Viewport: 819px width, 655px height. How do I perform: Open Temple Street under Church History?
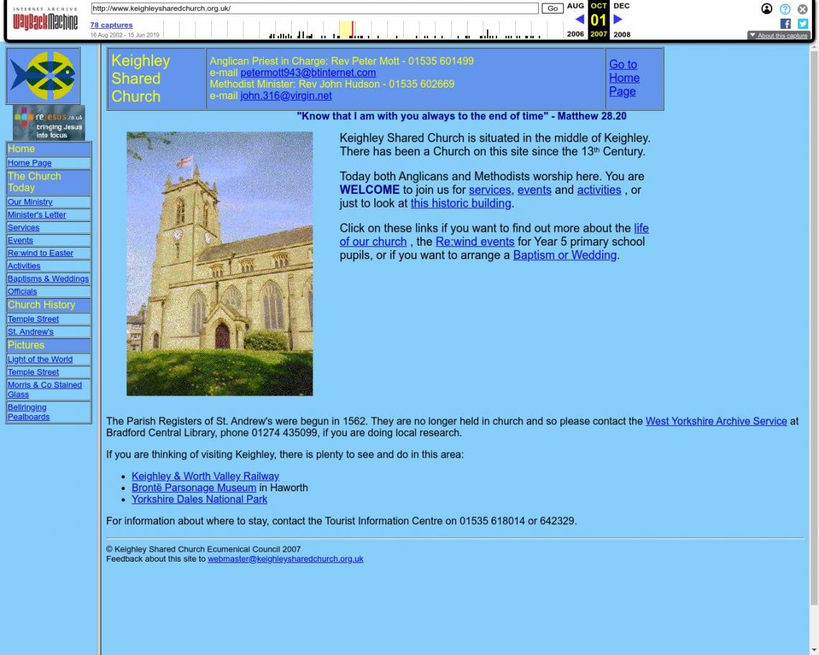click(x=34, y=319)
